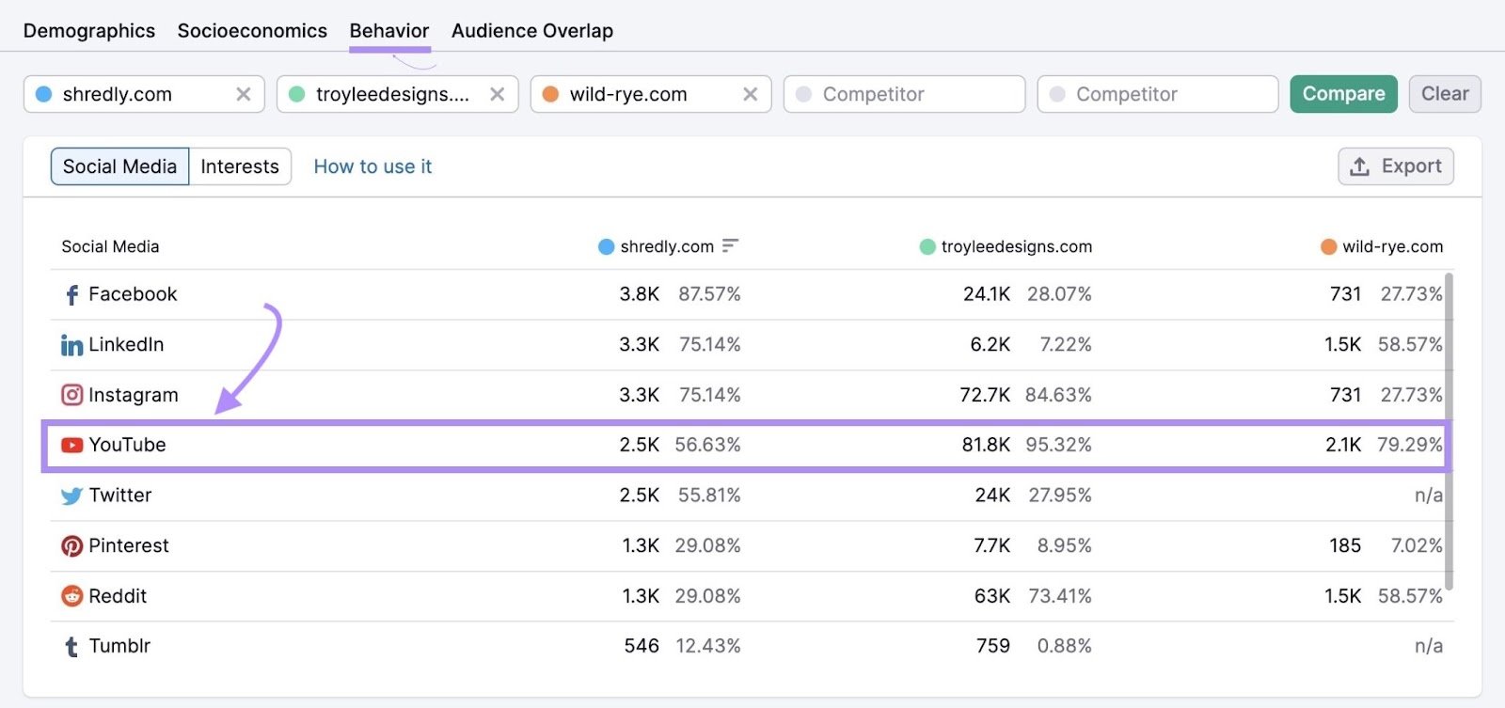
Task: Select the Instagram row label
Action: pyautogui.click(x=134, y=395)
